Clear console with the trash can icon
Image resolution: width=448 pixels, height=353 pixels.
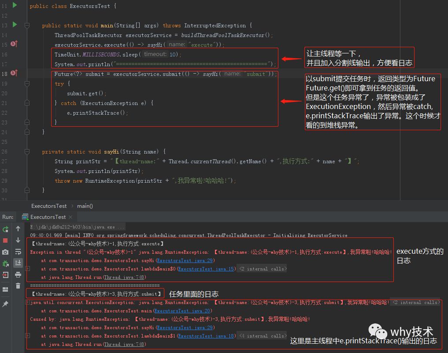click(x=18, y=286)
